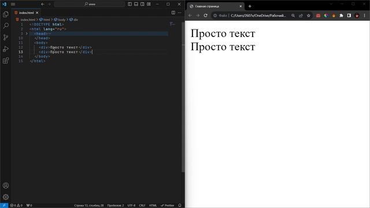Toggle the primary side bar layout icon

pyautogui.click(x=129, y=4)
